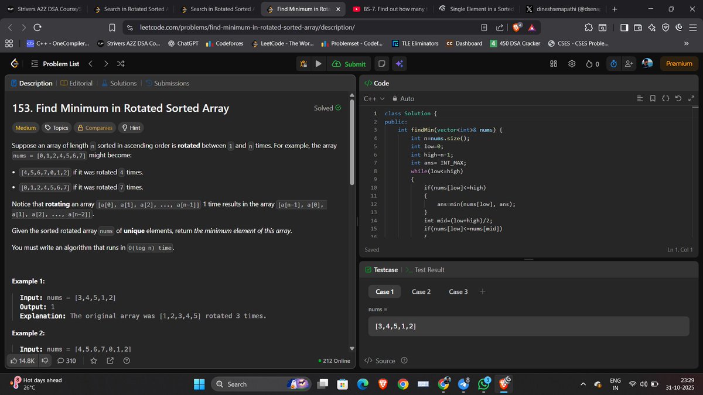This screenshot has height=395, width=703.
Task: Star the problem as favorite
Action: [93, 360]
